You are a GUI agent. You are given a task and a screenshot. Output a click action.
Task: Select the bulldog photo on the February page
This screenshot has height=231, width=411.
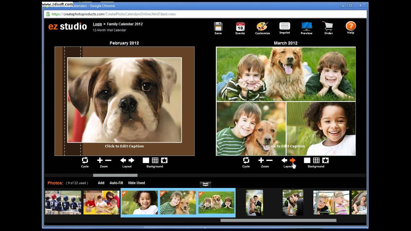[x=124, y=100]
